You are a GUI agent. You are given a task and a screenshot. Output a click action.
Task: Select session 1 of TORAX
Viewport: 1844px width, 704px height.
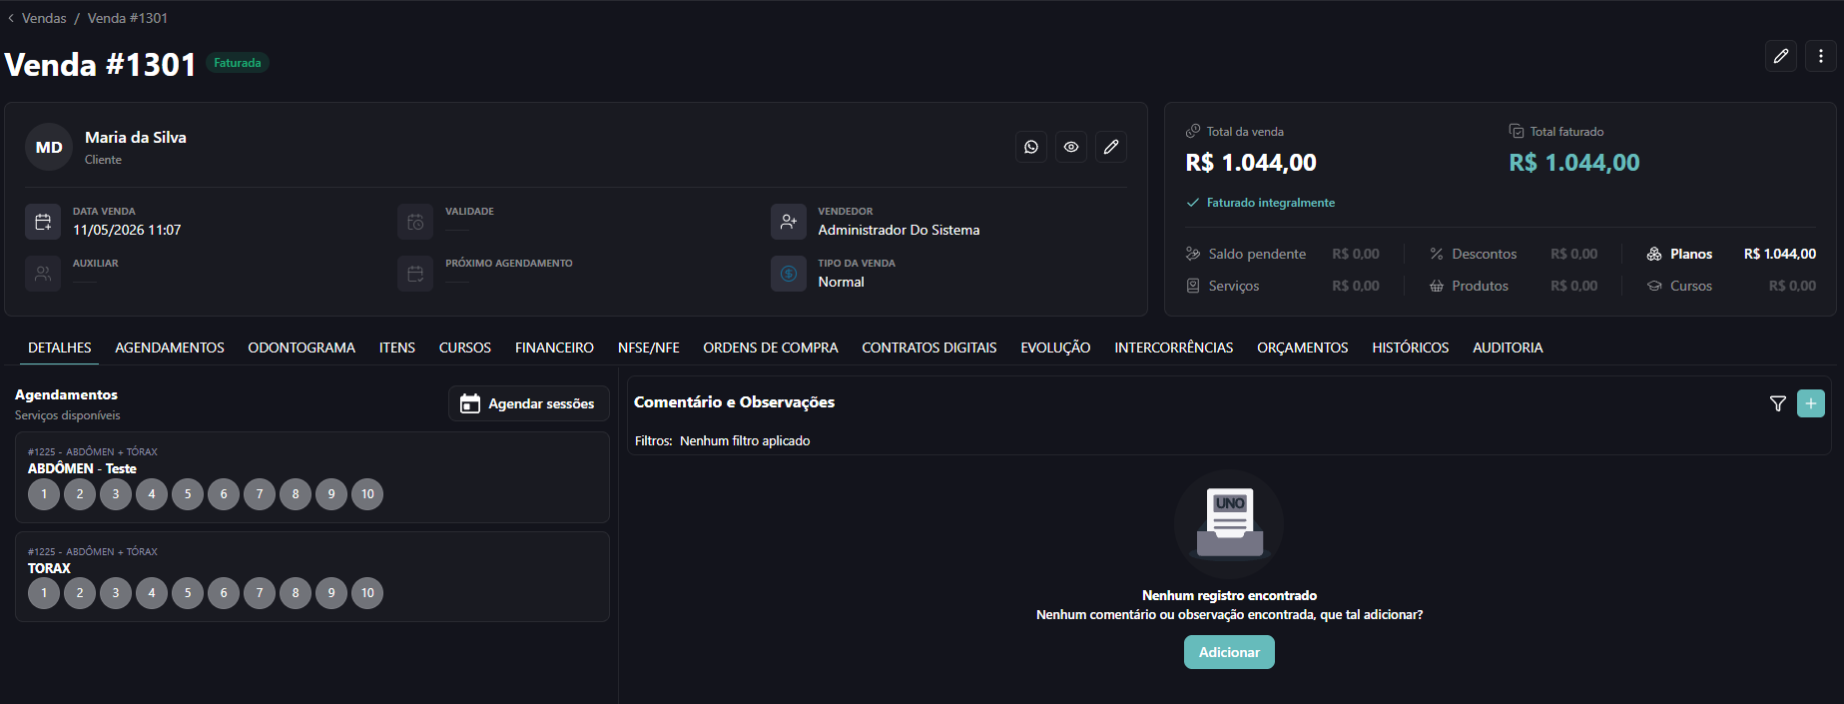tap(44, 593)
